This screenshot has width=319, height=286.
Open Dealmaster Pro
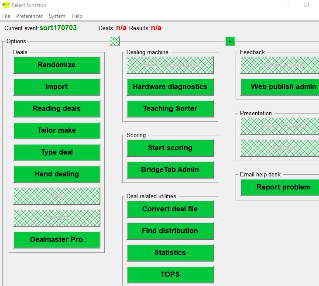pyautogui.click(x=57, y=240)
